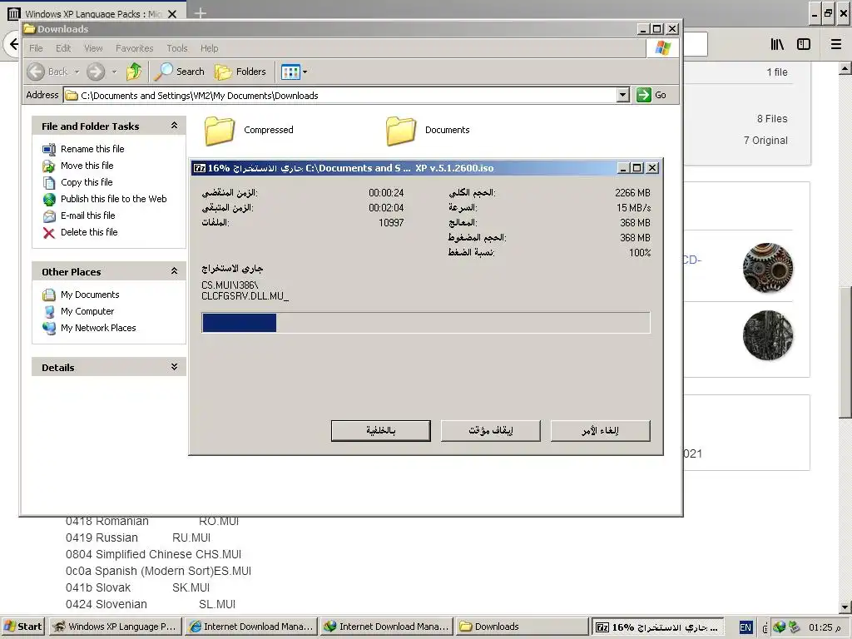Open My Network Places link

point(98,328)
